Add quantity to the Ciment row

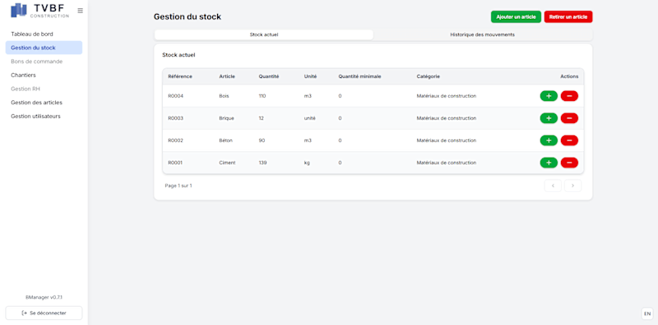tap(549, 162)
